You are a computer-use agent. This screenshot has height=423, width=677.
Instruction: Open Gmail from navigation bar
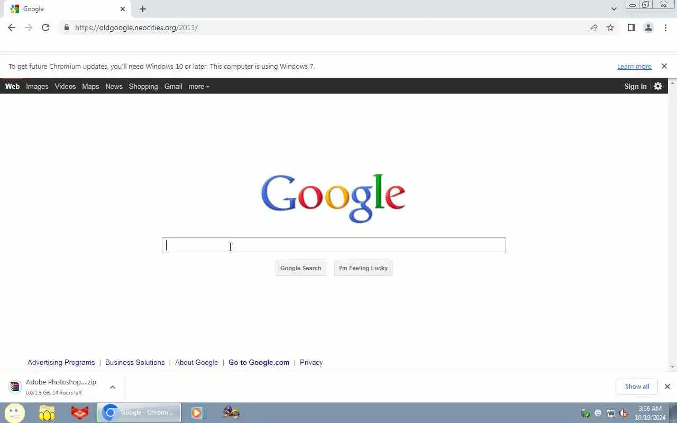point(173,86)
